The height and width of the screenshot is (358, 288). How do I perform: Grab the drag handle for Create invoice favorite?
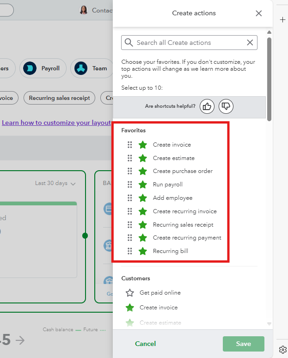pyautogui.click(x=129, y=144)
